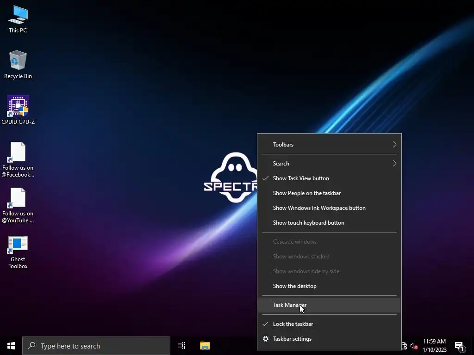Image resolution: width=474 pixels, height=355 pixels.
Task: Click the Task View taskbar button
Action: [x=181, y=346]
